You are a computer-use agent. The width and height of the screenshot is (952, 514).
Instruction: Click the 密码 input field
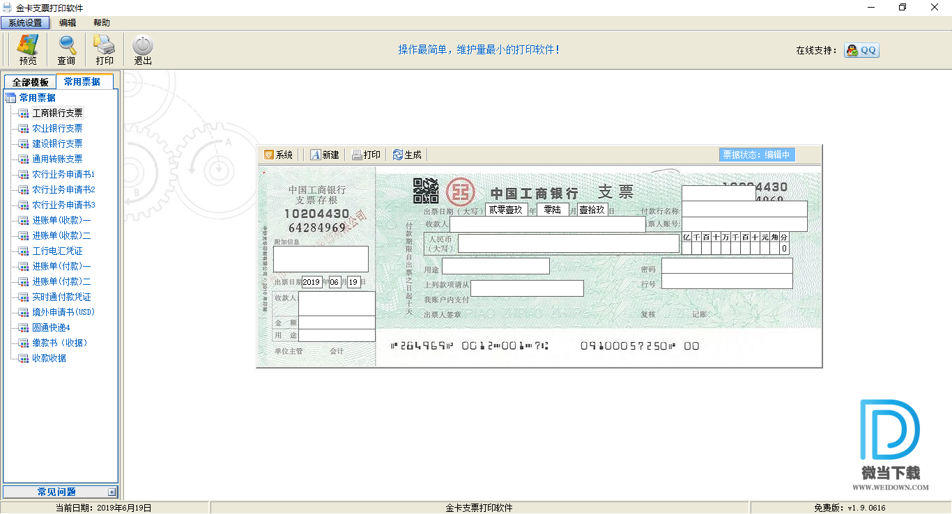pos(727,266)
